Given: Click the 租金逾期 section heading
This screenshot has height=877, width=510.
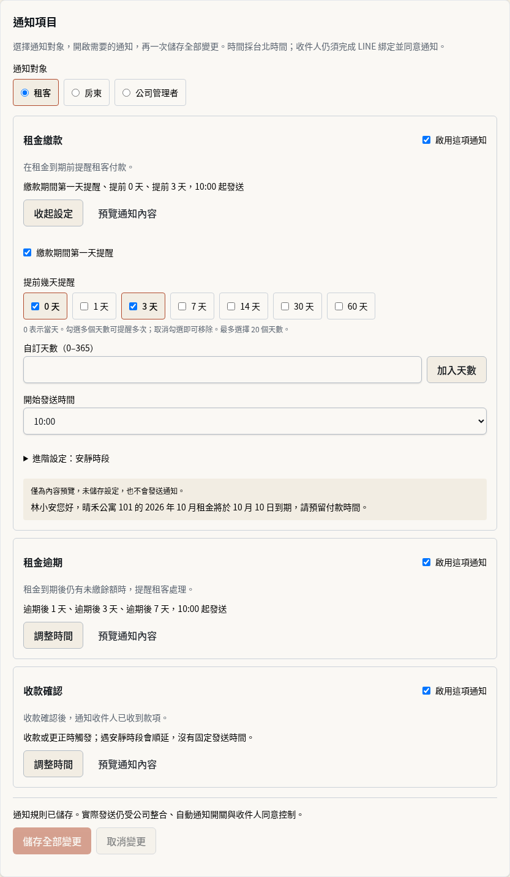Looking at the screenshot, I should 43,562.
